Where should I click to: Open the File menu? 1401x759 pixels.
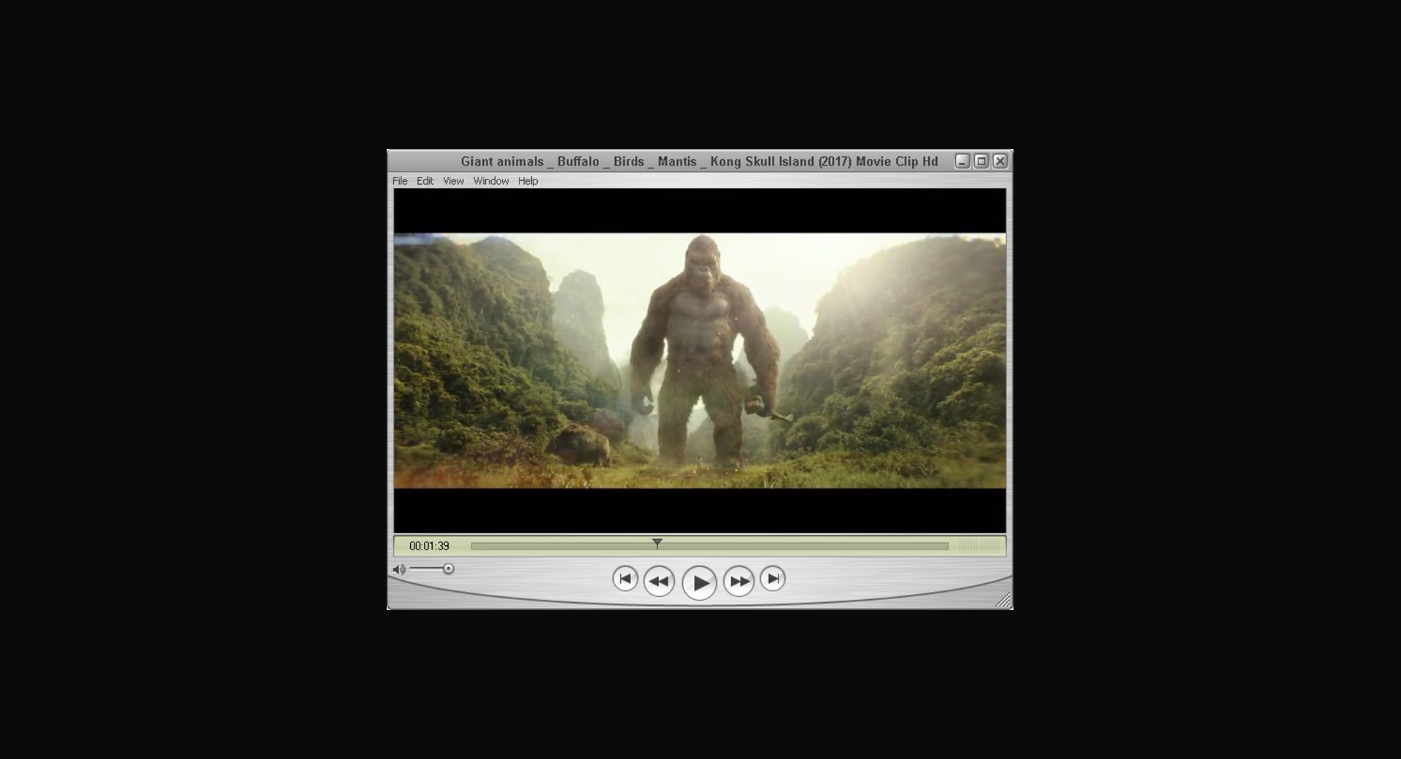(x=400, y=181)
